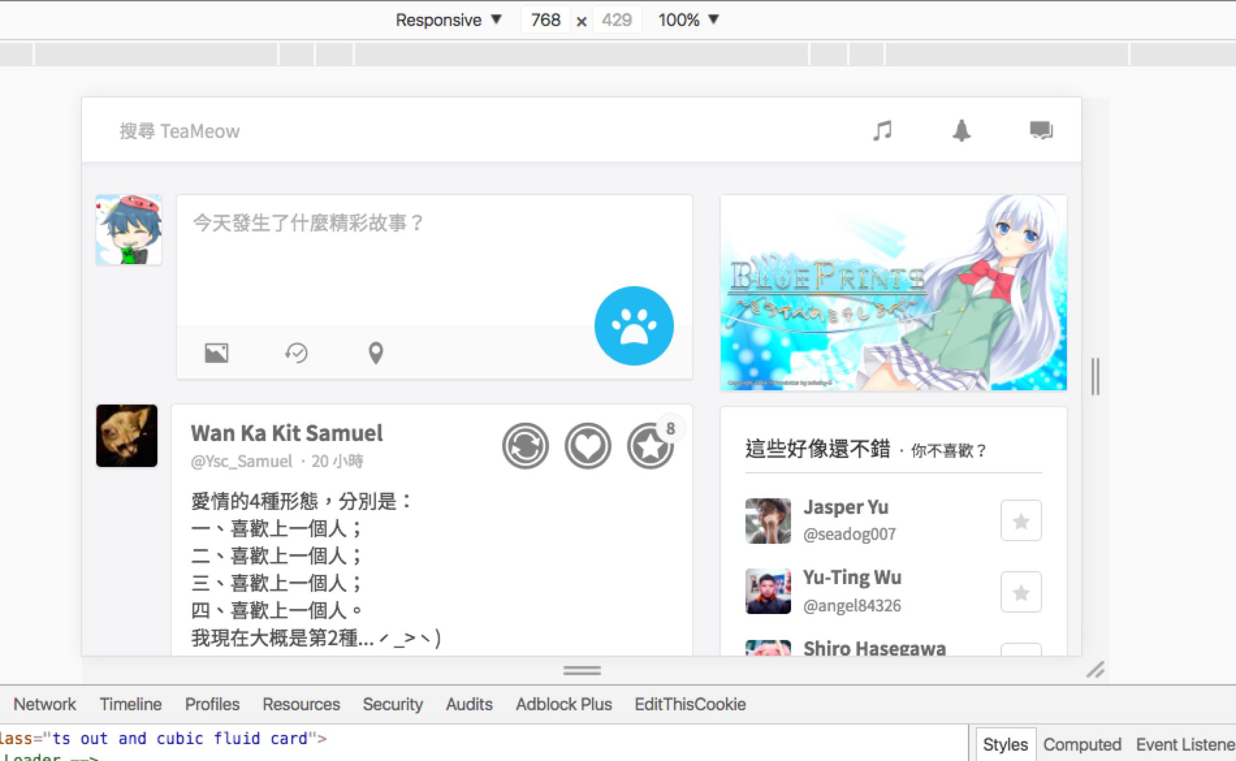Open the Computed styles tab

(1082, 745)
